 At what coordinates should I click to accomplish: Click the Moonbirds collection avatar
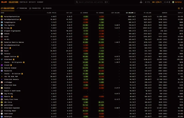tap(2, 71)
